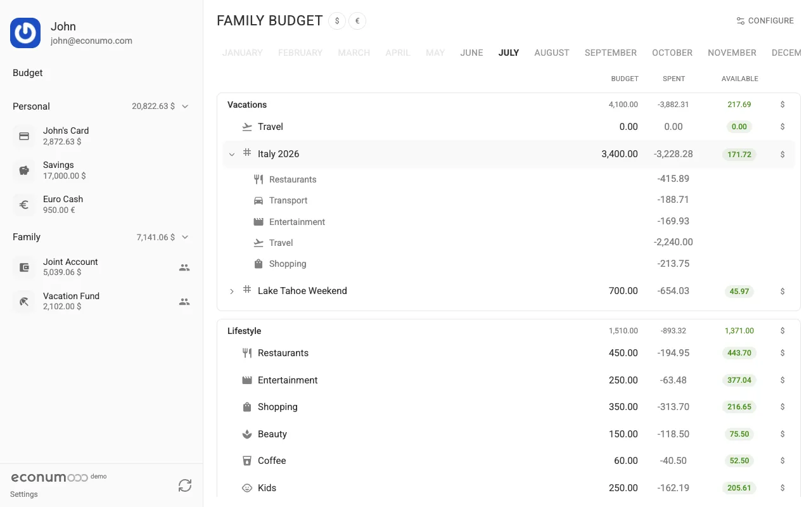This screenshot has height=507, width=811.
Task: Click the John profile avatar logo
Action: [25, 32]
